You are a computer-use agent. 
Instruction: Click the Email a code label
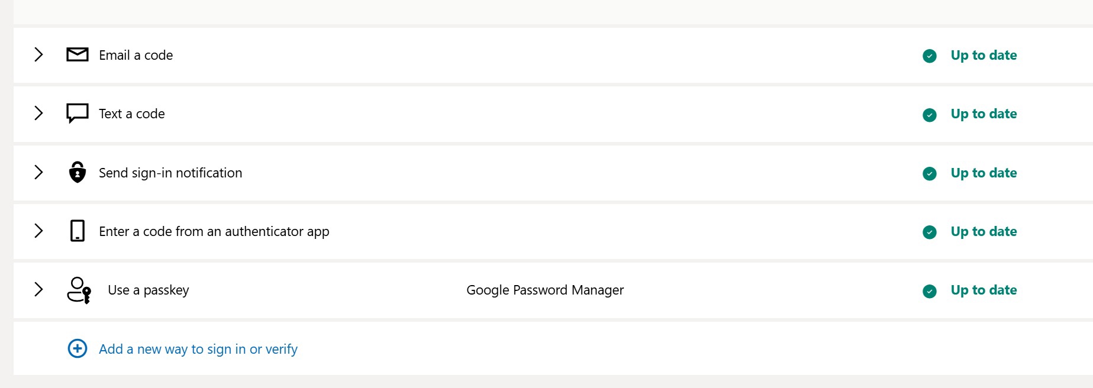pyautogui.click(x=136, y=55)
